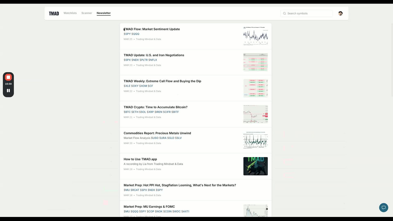Click MU Earnings & FOMC chart thumbnail
Screen dimensions: 393x221
(x=255, y=211)
